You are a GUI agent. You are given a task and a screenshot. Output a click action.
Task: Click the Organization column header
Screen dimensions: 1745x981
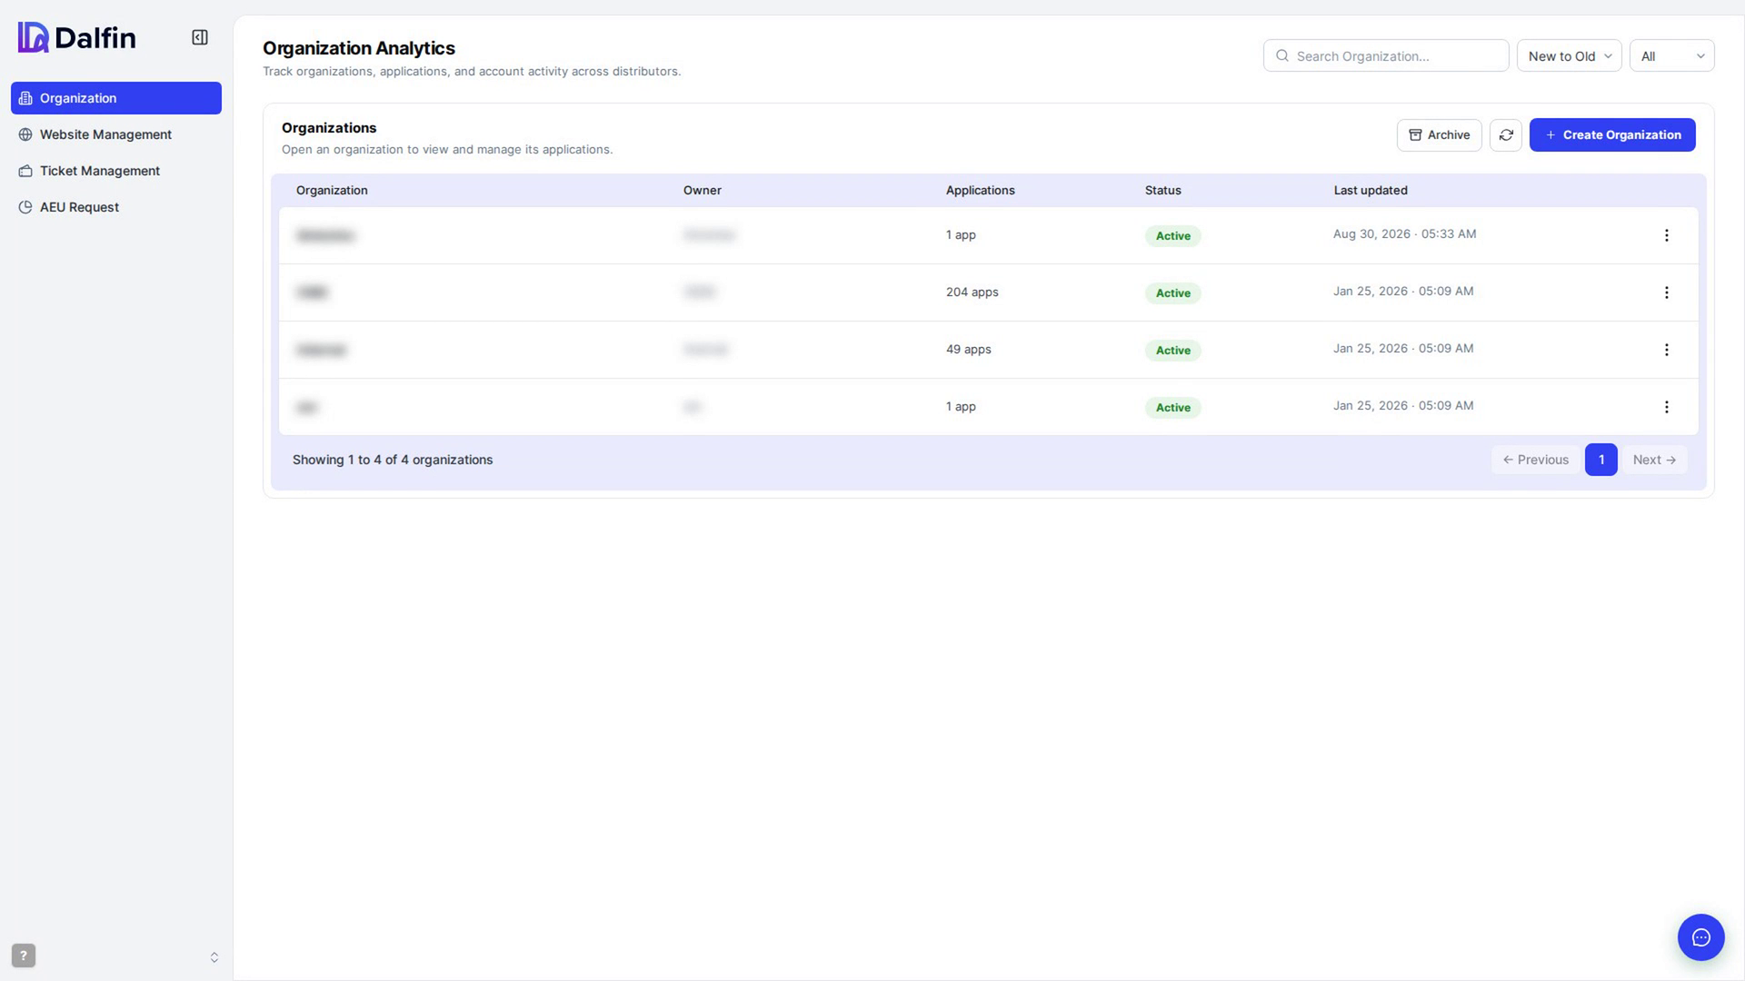point(332,190)
